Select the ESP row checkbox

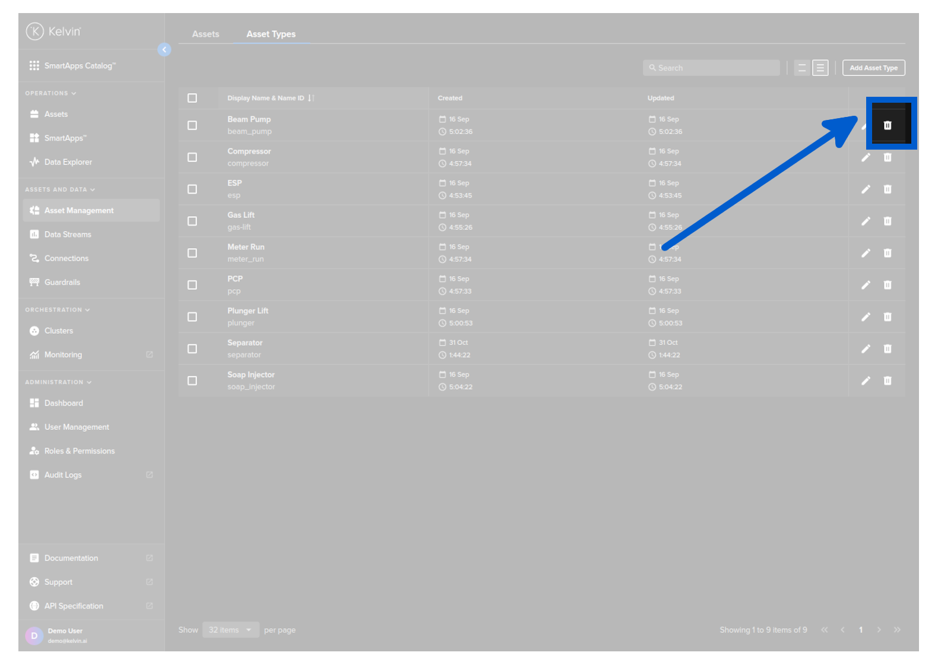[192, 189]
